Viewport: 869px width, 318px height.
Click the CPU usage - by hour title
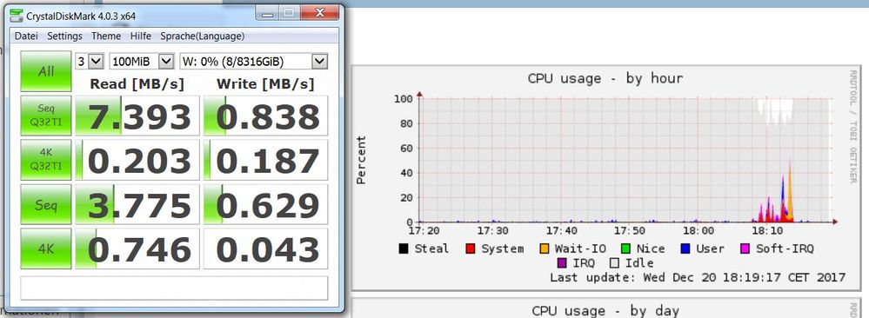point(605,79)
